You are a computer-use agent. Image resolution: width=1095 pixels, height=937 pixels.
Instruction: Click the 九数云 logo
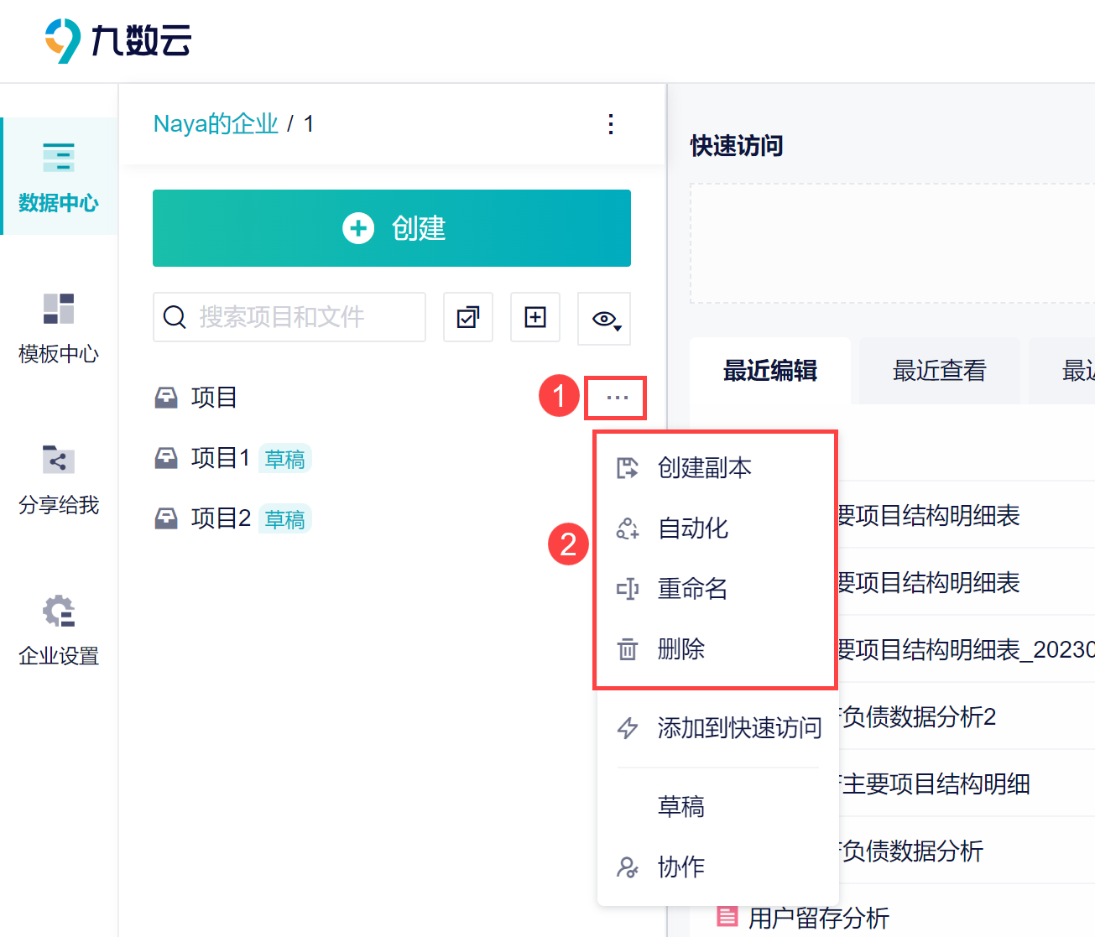tap(118, 40)
